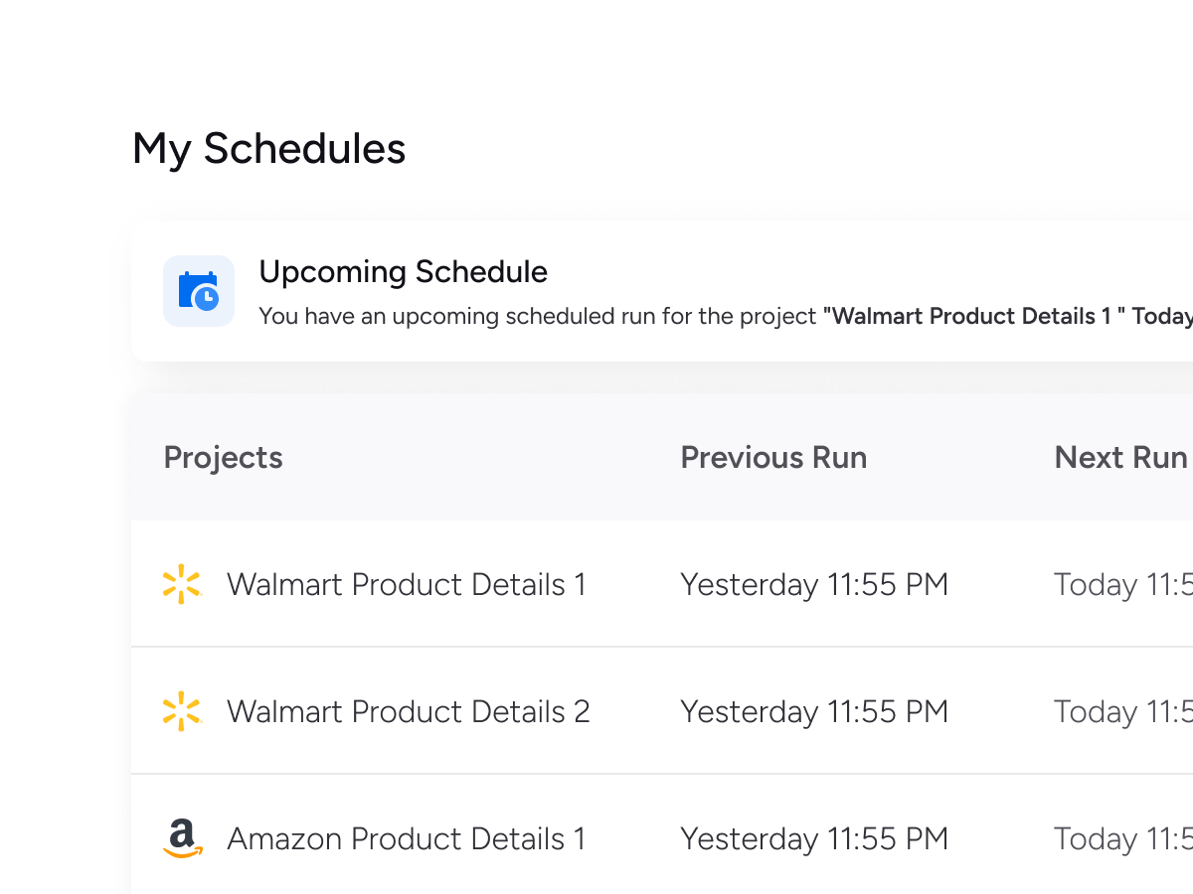Viewport: 1193px width, 894px height.
Task: Sort by the Projects column header
Action: click(x=223, y=457)
